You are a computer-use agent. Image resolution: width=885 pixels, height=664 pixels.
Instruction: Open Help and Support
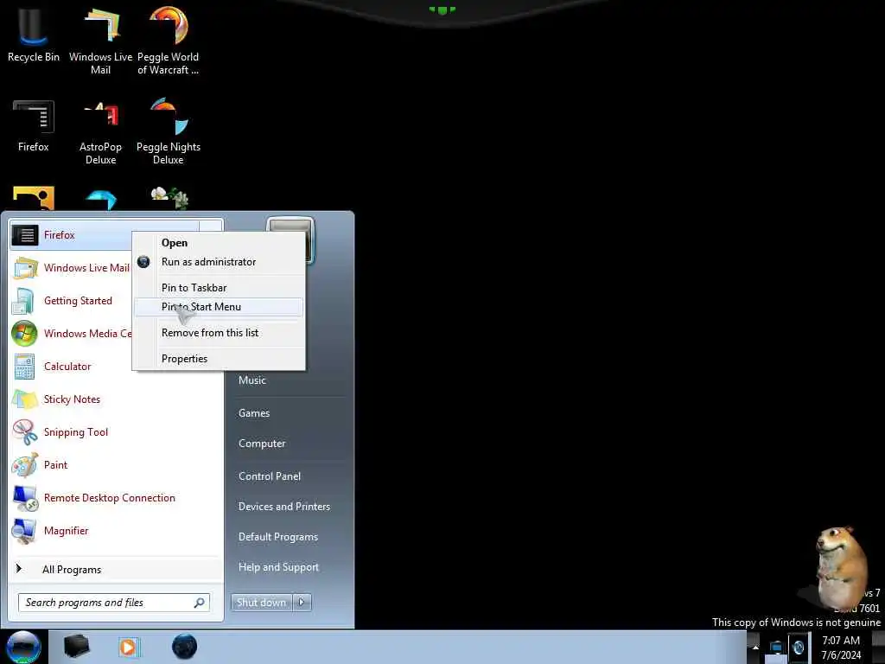(x=278, y=567)
